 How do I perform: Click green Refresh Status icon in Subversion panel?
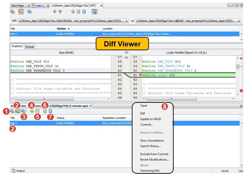(x=32, y=111)
